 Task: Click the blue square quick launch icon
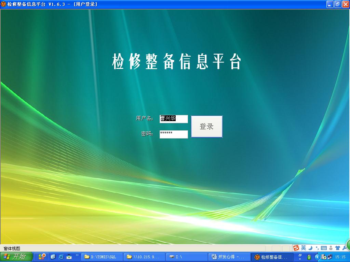(x=53, y=257)
